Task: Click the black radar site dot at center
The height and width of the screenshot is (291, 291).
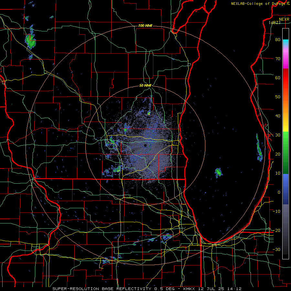Action: click(x=145, y=145)
